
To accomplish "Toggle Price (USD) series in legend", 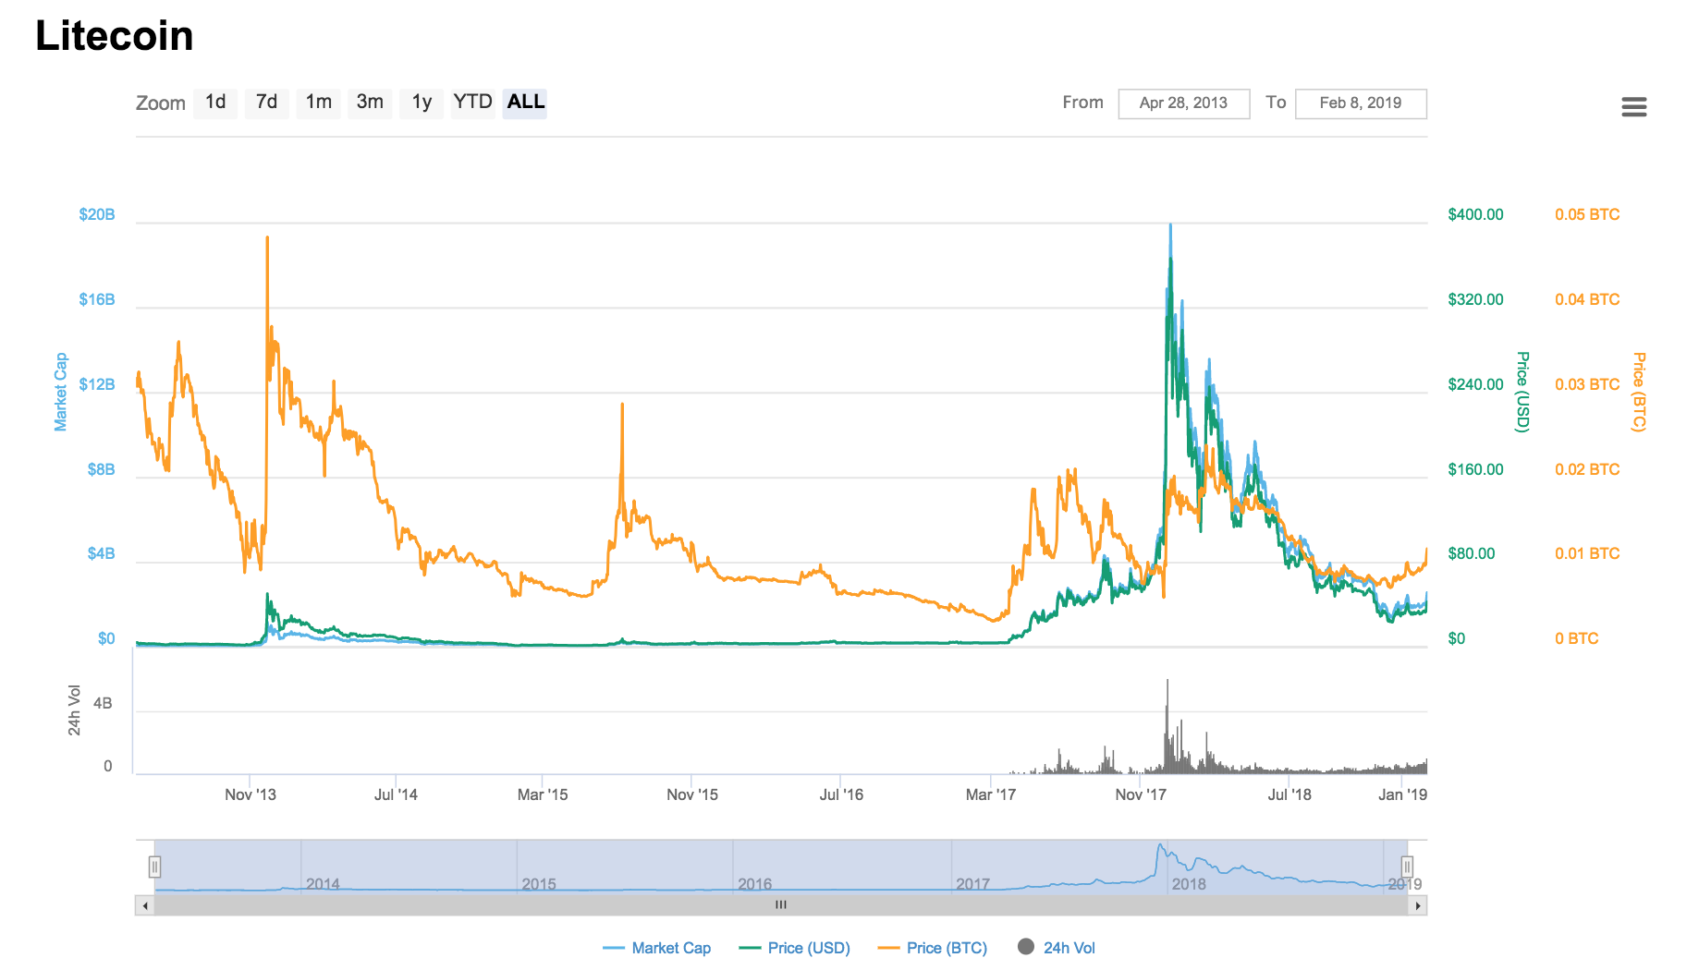I will 795,948.
